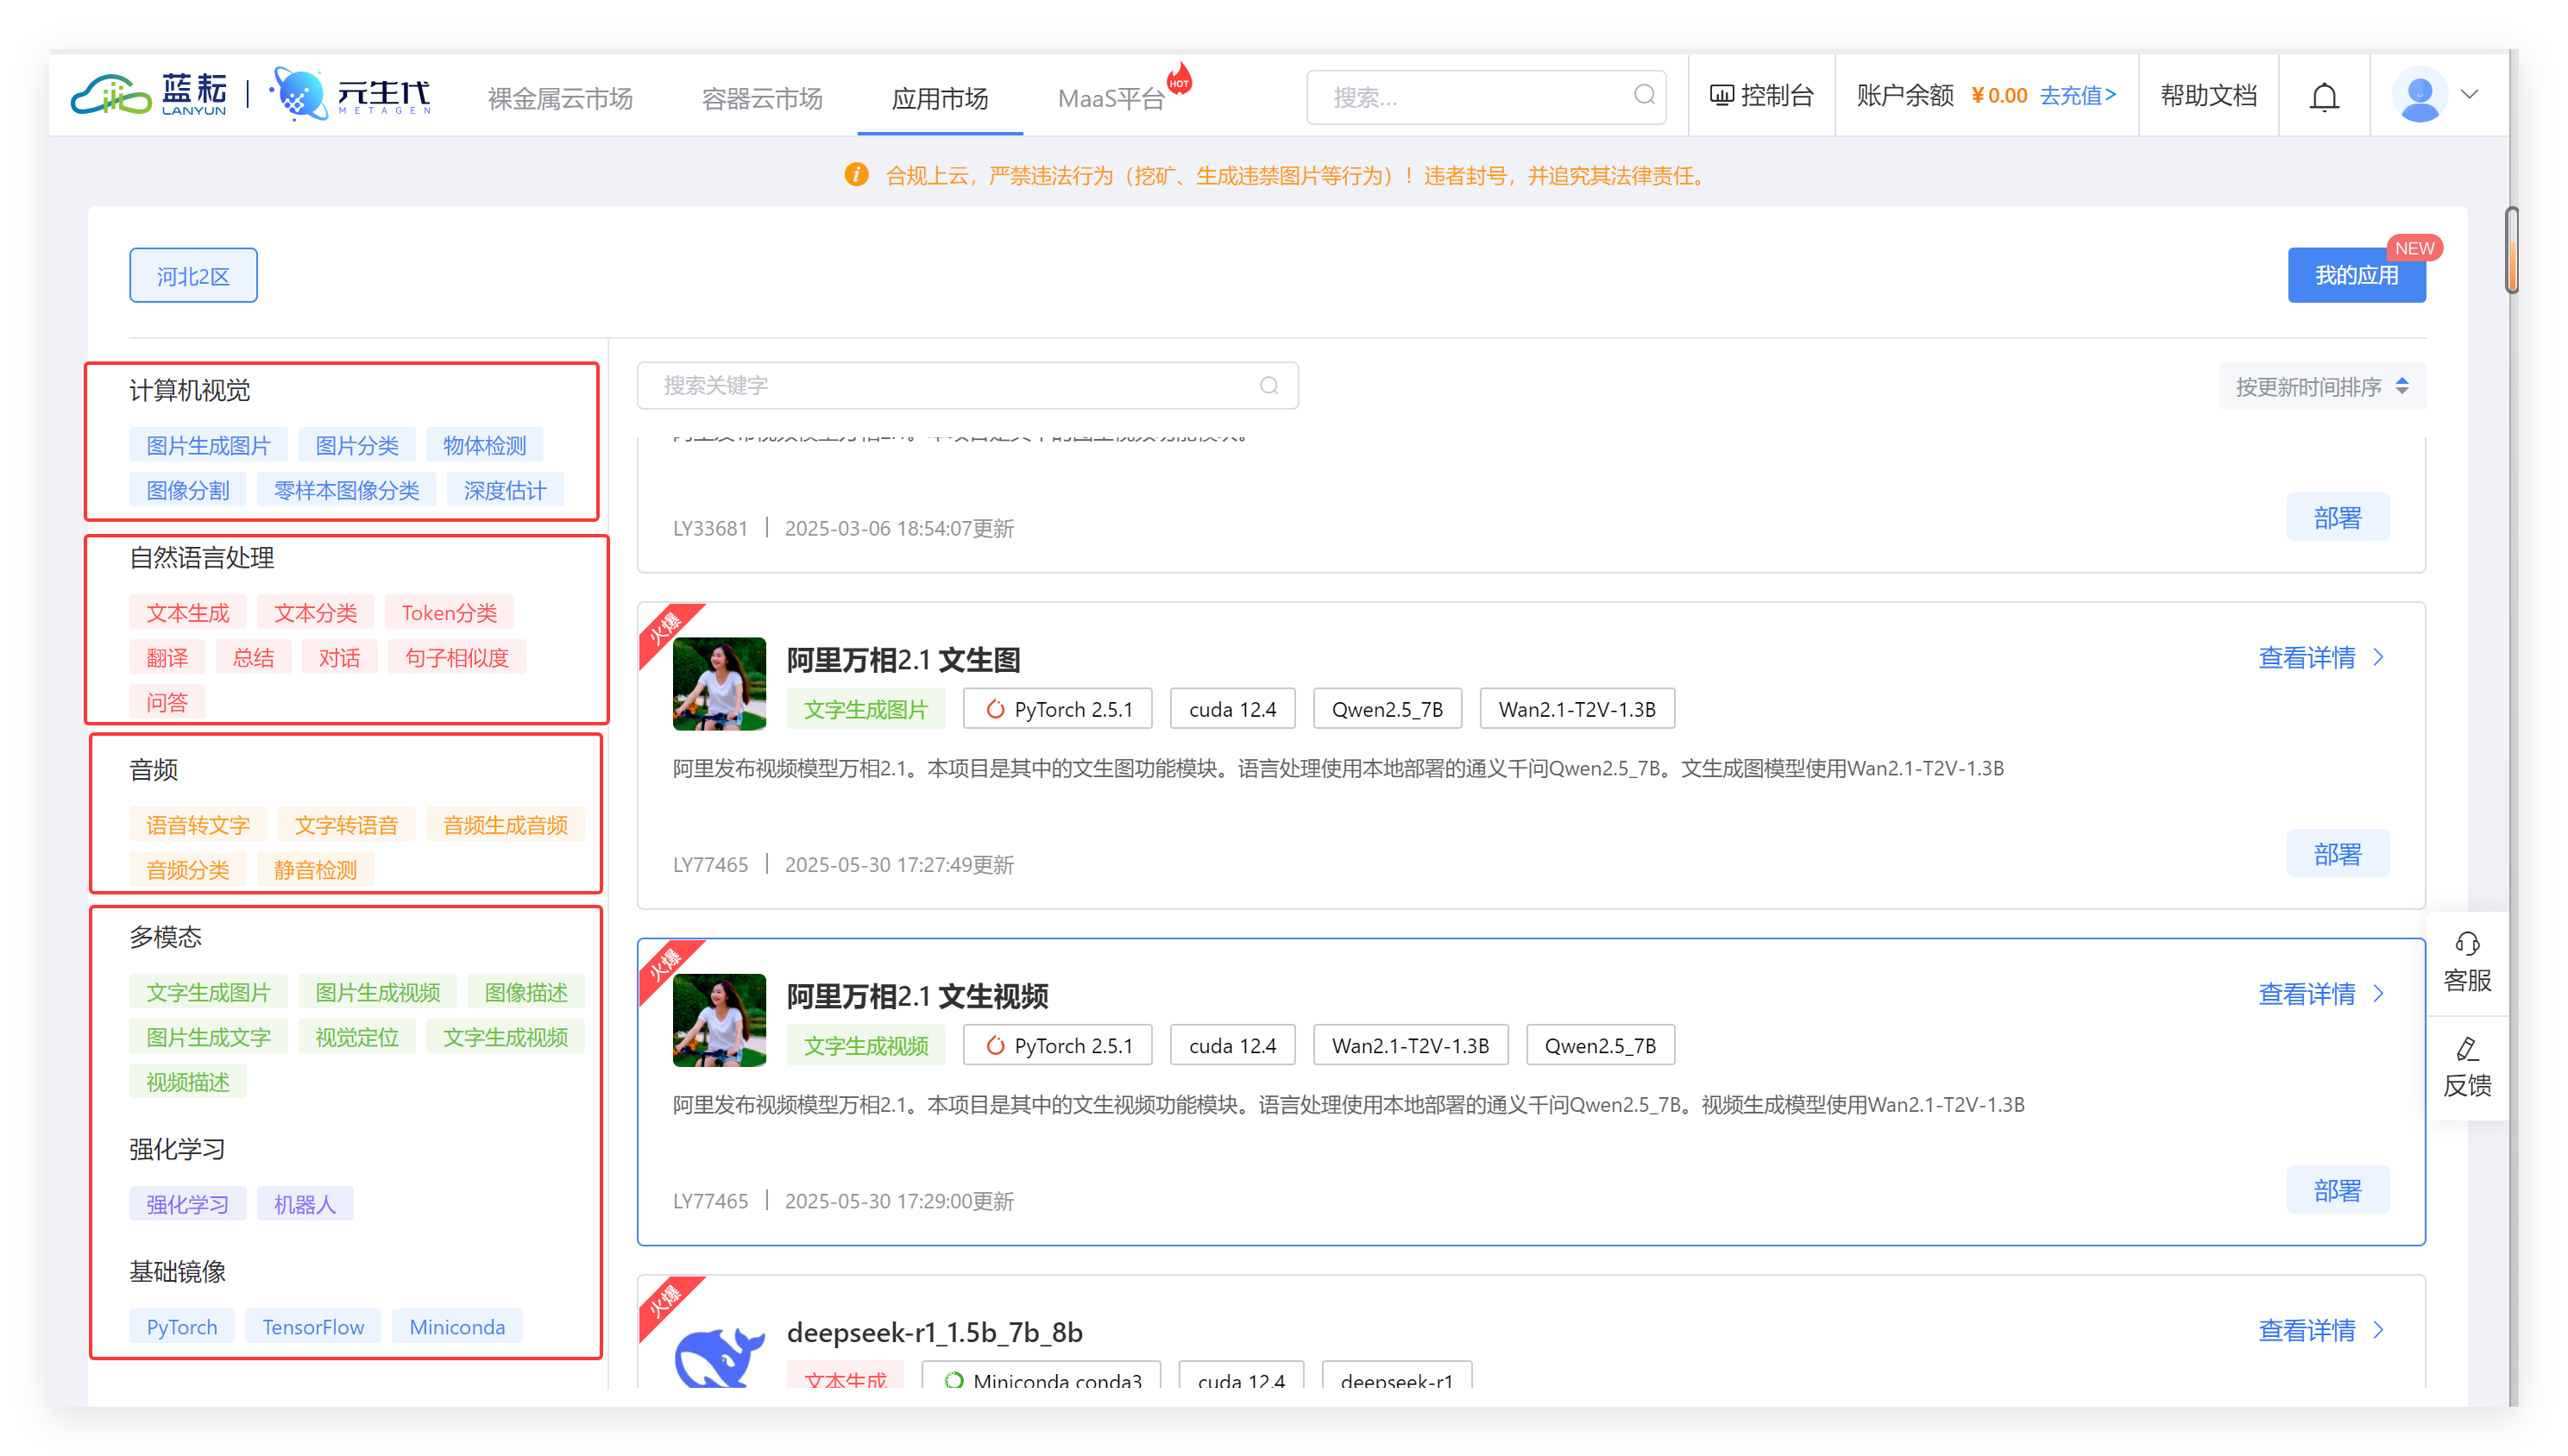This screenshot has width=2568, height=1456.
Task: Select the 机器人 tag
Action: point(304,1204)
